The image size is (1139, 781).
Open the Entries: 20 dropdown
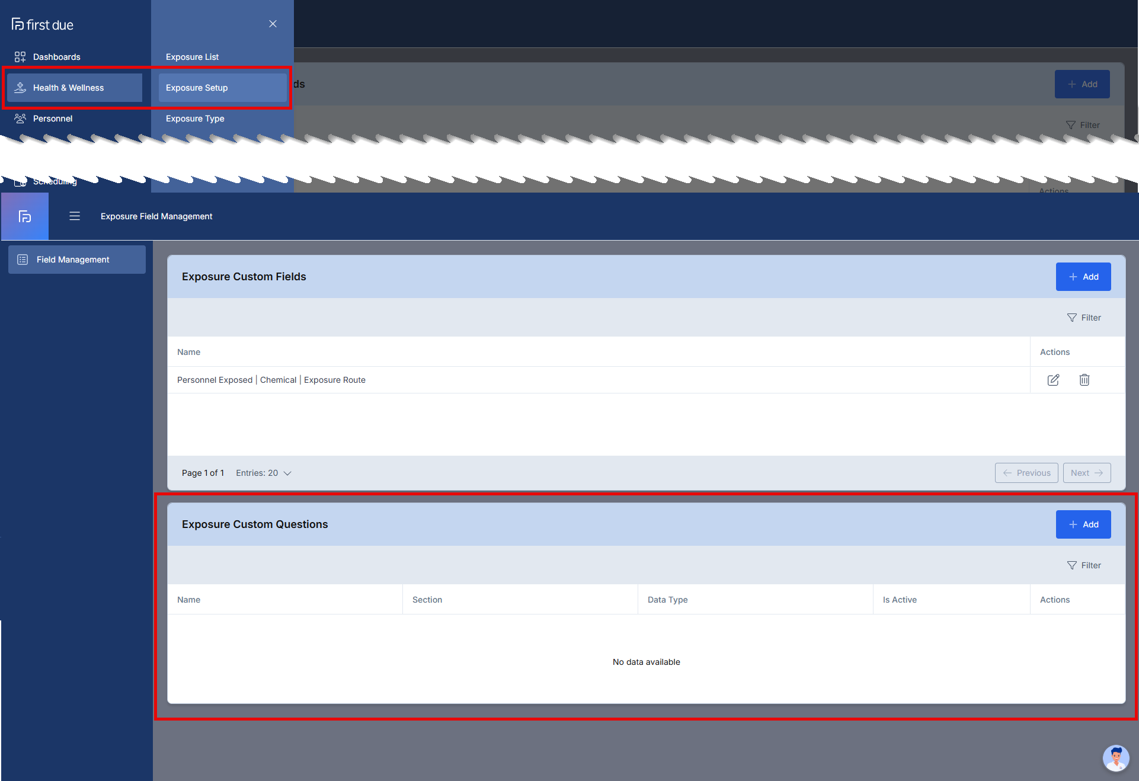(x=264, y=473)
